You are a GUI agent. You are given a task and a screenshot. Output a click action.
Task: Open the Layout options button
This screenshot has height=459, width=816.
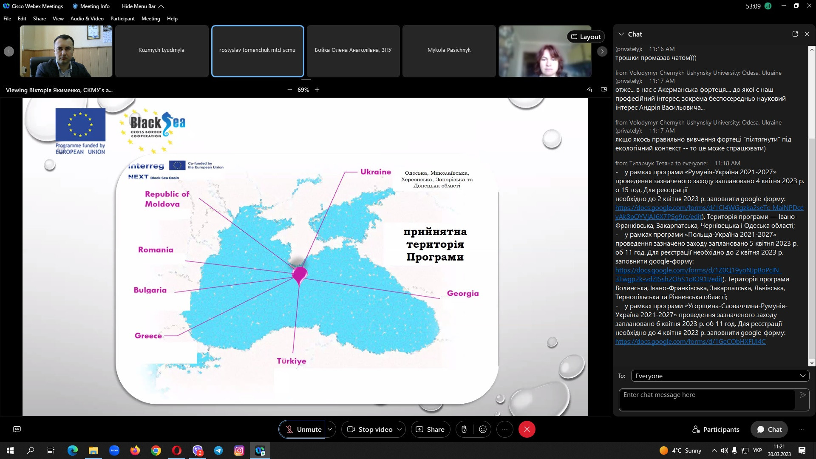pyautogui.click(x=586, y=37)
